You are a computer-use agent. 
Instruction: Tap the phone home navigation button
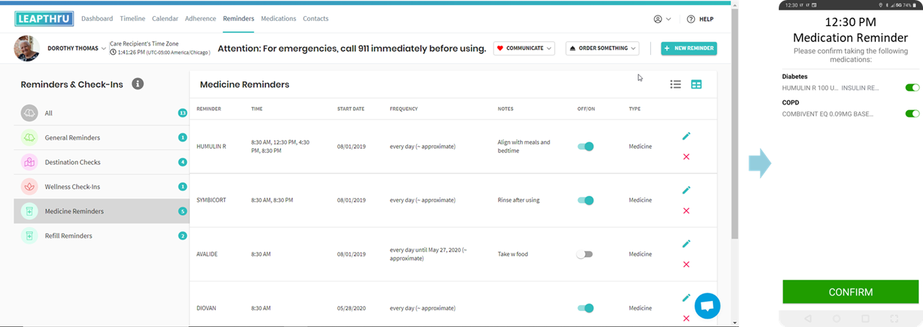coord(837,319)
